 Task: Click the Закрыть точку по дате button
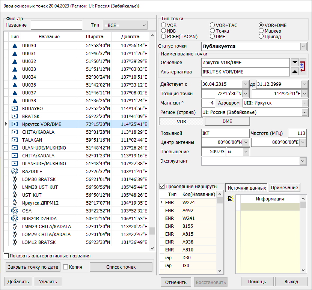pos(33,267)
